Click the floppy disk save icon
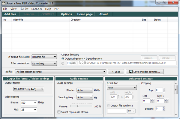This screenshot has width=180, height=119. (x=131, y=72)
